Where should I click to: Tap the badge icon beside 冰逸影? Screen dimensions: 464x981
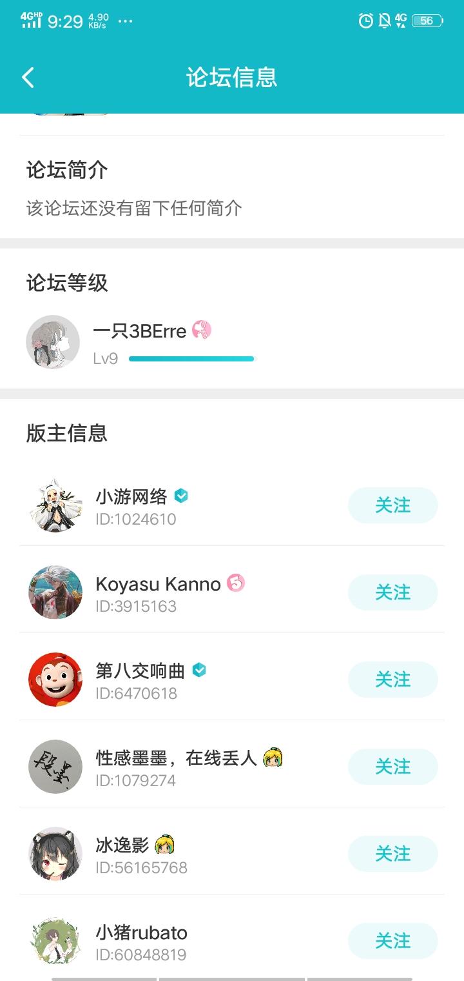(x=164, y=844)
